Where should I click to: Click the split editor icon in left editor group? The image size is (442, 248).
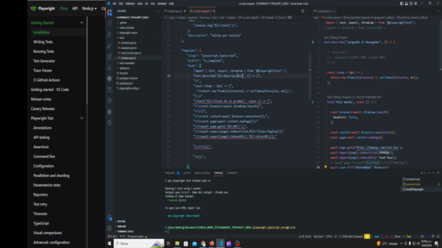coord(302,11)
